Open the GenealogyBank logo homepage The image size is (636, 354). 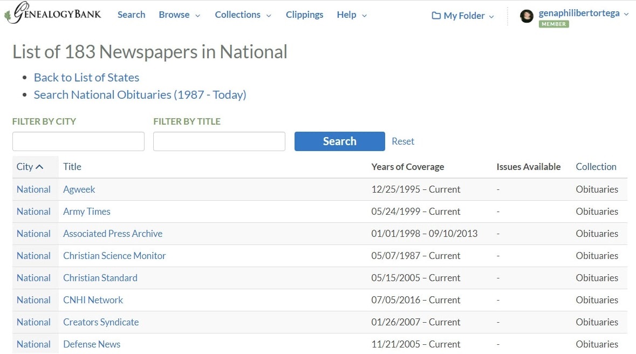pyautogui.click(x=53, y=13)
